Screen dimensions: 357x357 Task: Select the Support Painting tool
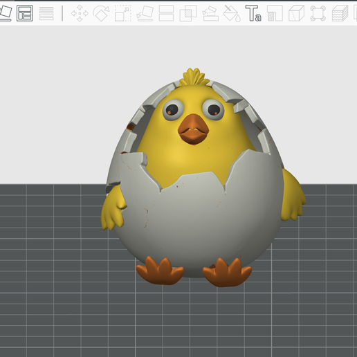pyautogui.click(x=210, y=13)
